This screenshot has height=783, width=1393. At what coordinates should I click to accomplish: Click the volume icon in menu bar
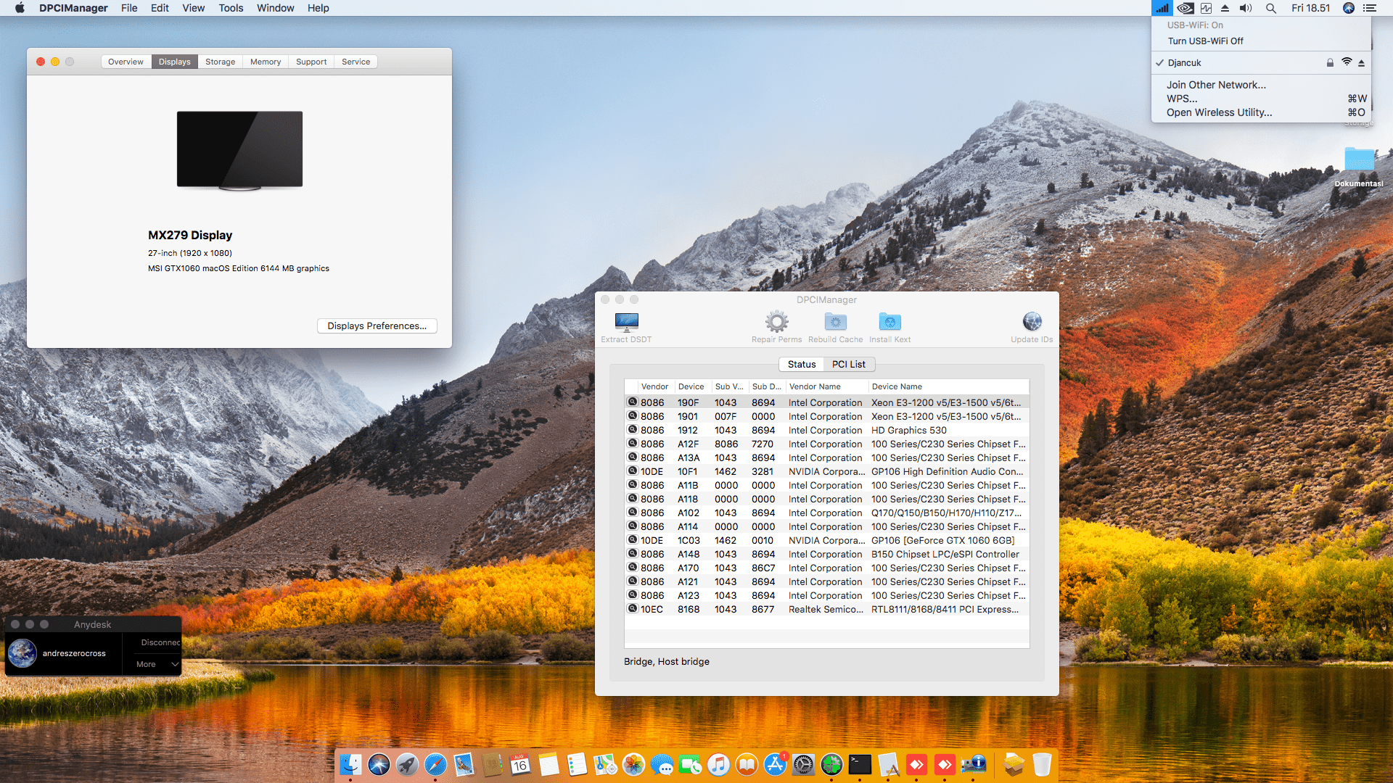(1246, 8)
